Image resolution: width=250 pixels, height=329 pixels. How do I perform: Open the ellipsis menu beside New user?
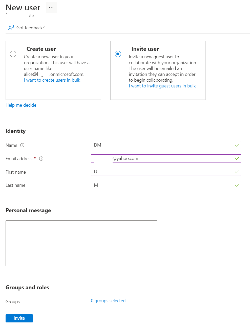(51, 8)
